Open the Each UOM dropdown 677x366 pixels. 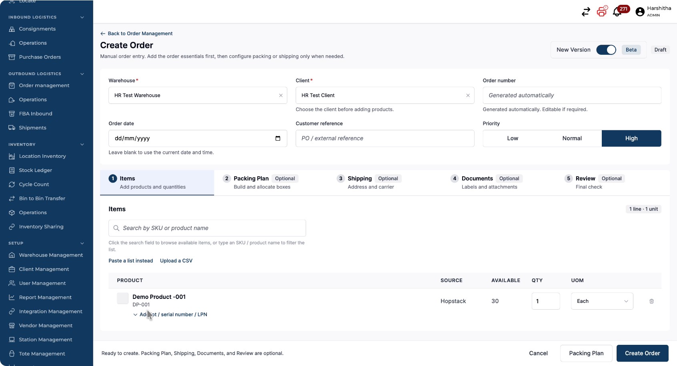tap(602, 301)
